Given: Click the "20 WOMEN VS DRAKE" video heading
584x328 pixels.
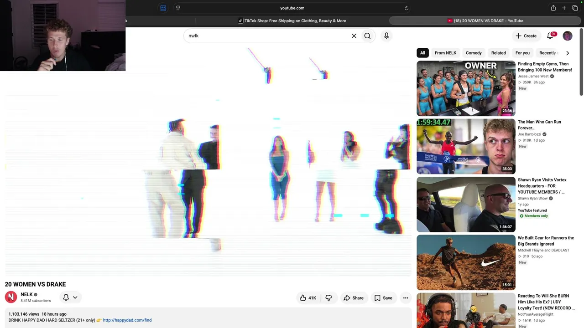Looking at the screenshot, I should click(35, 284).
